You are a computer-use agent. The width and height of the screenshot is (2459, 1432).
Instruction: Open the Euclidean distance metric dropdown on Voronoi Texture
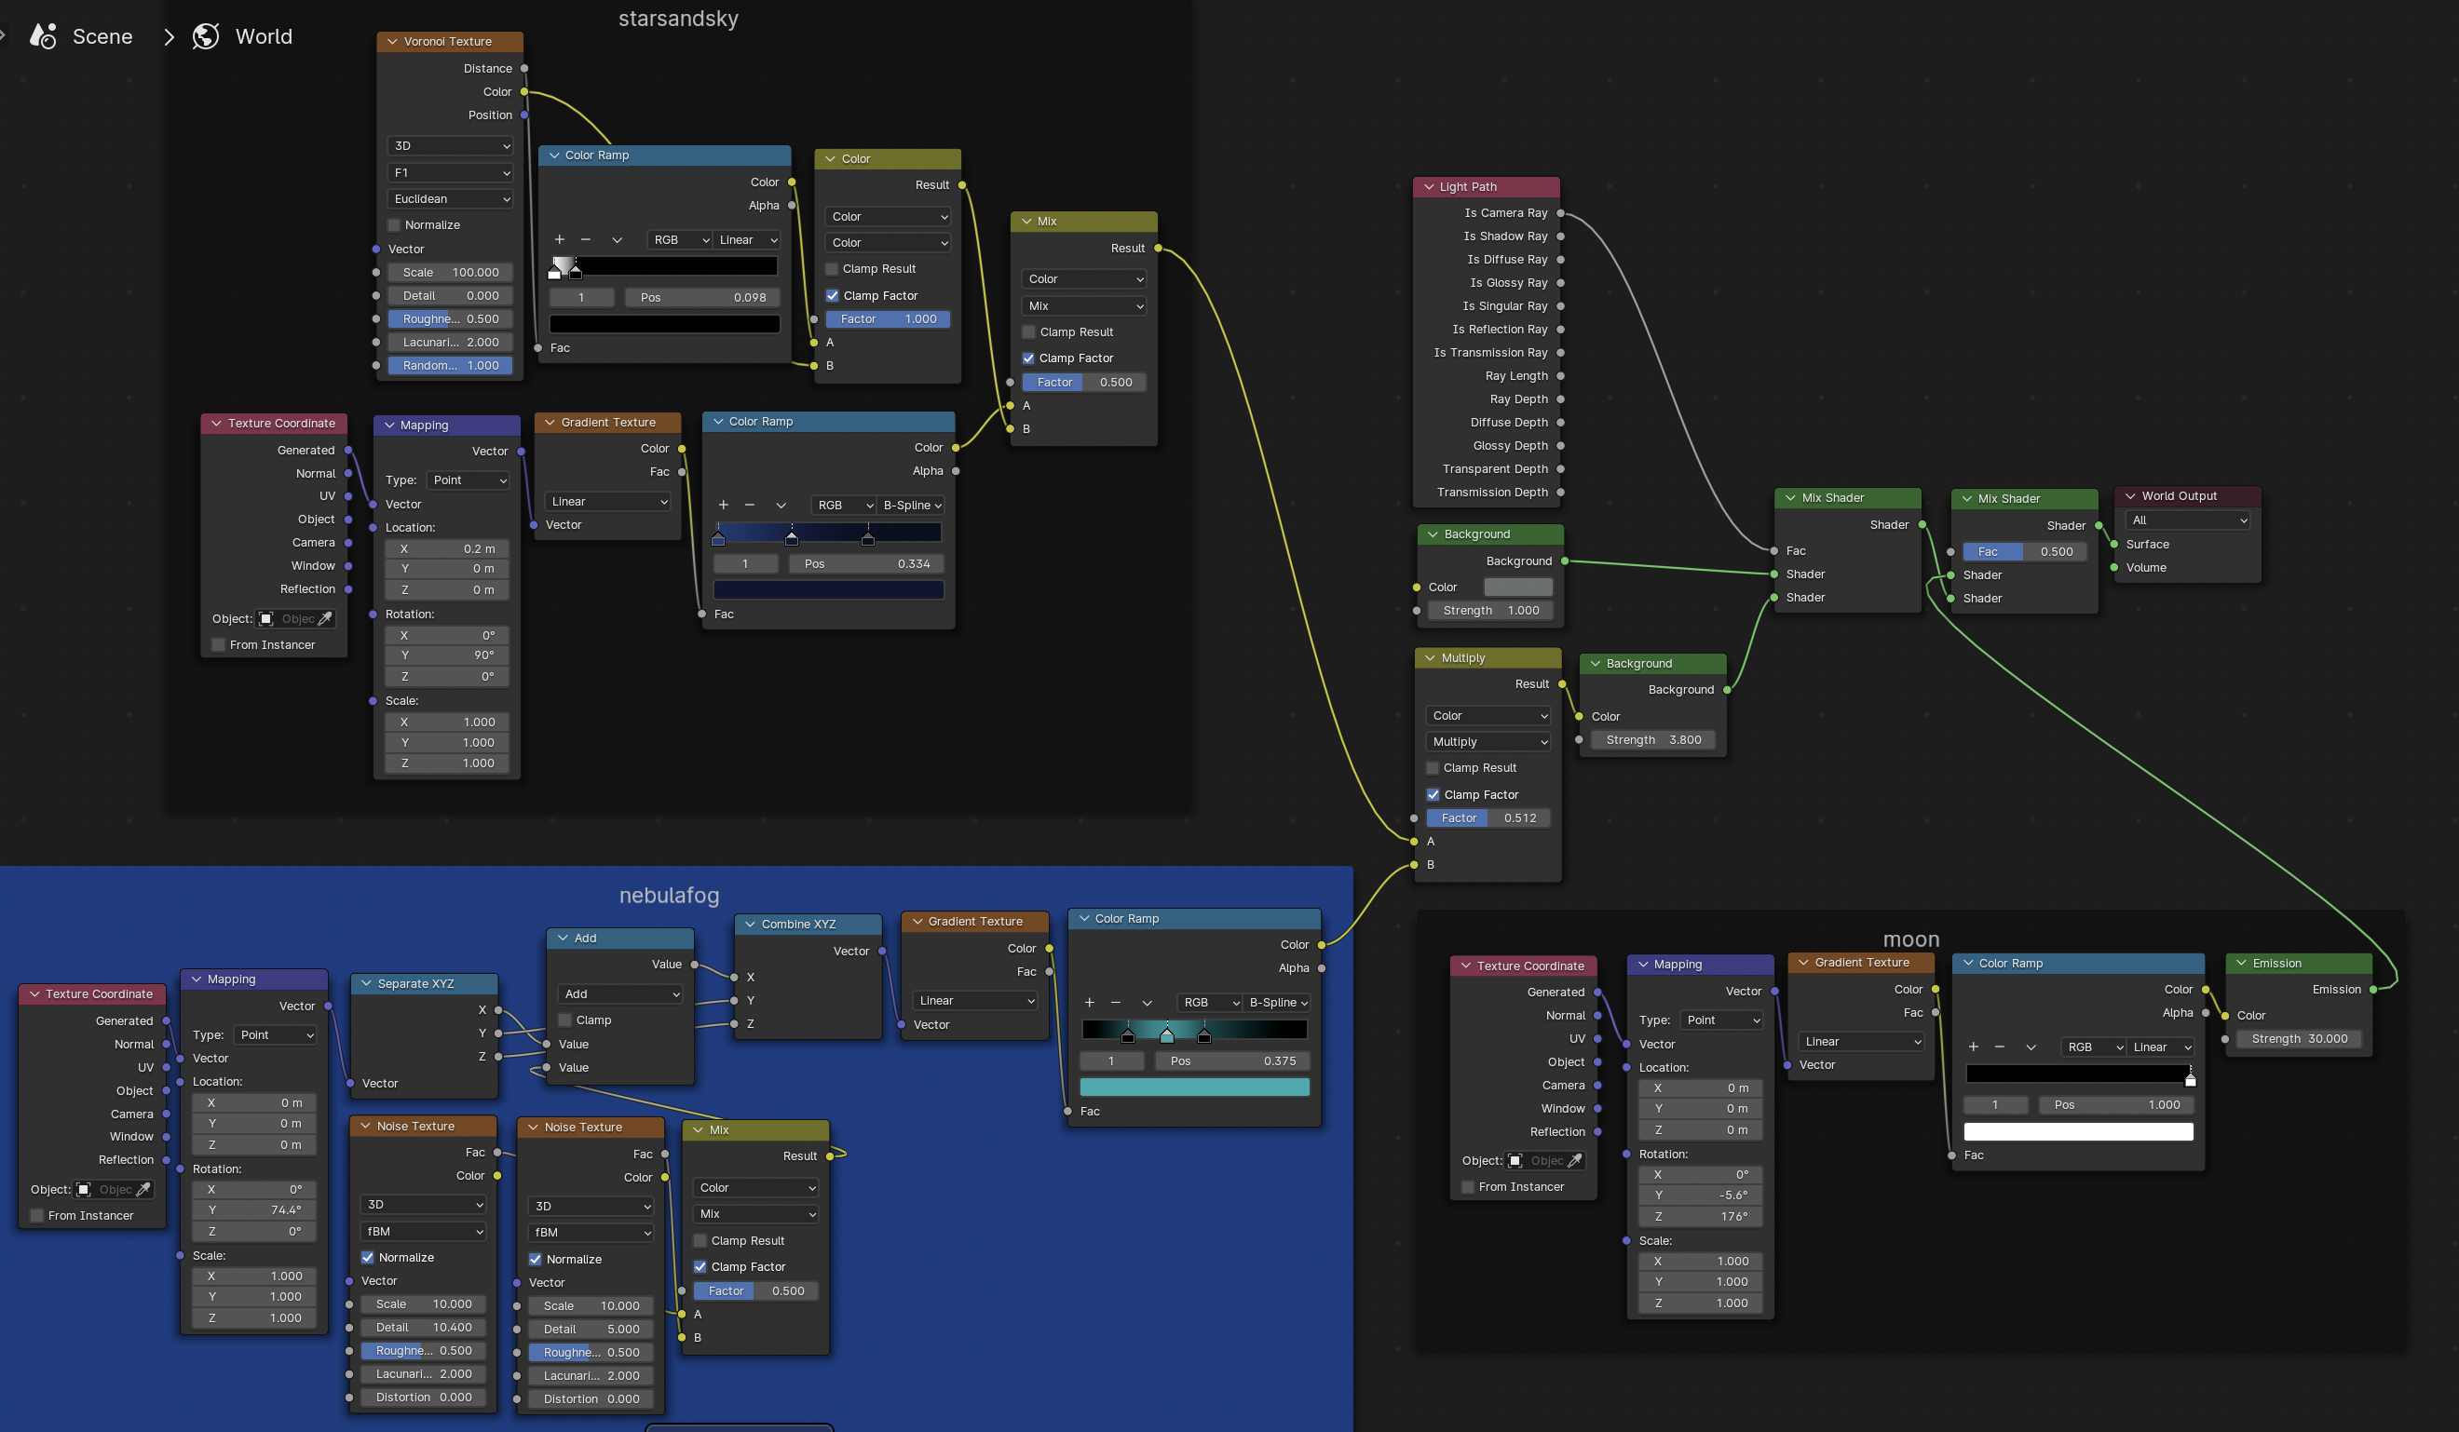pos(450,198)
